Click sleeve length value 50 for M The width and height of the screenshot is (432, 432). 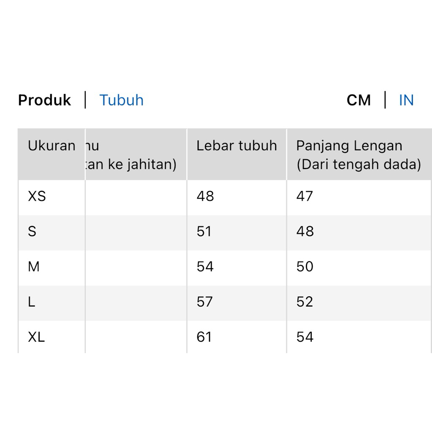tap(305, 267)
